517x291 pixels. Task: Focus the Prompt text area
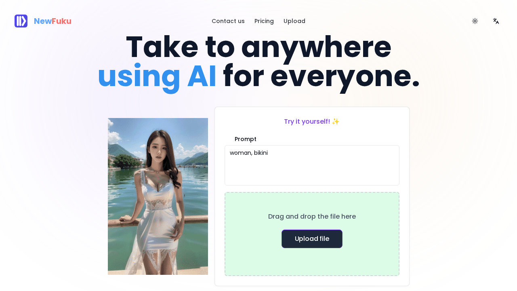(x=312, y=165)
